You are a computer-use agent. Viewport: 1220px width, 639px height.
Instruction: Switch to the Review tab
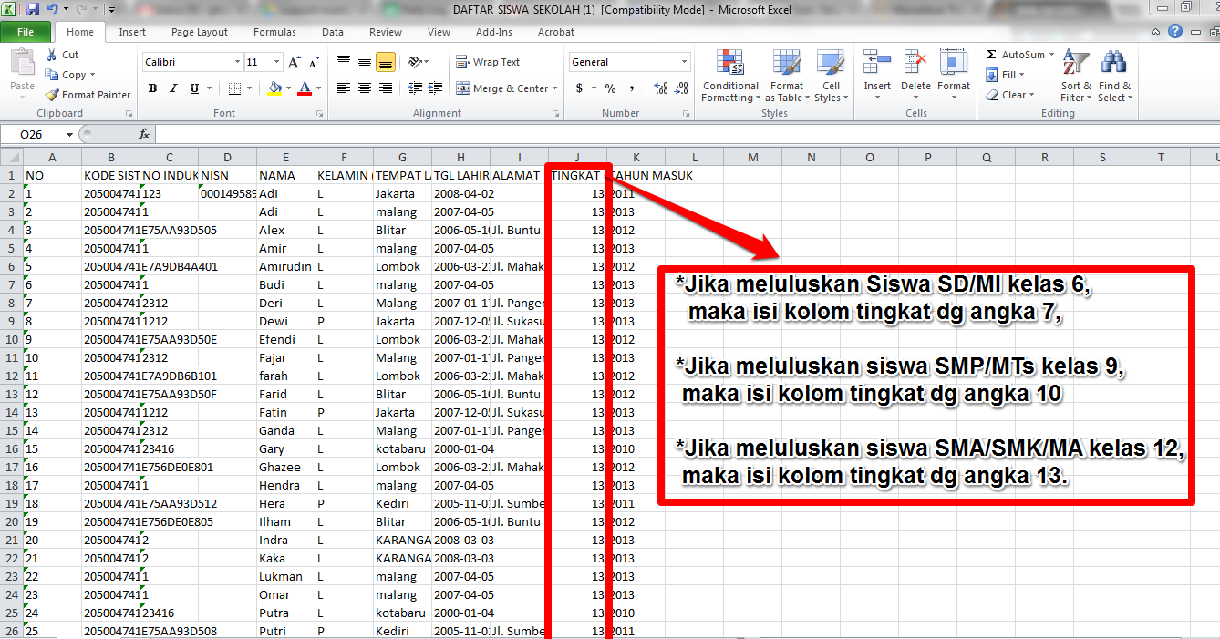pyautogui.click(x=386, y=32)
